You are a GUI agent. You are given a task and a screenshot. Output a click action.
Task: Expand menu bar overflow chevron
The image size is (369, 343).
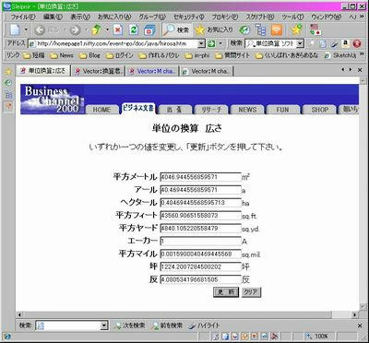click(362, 17)
